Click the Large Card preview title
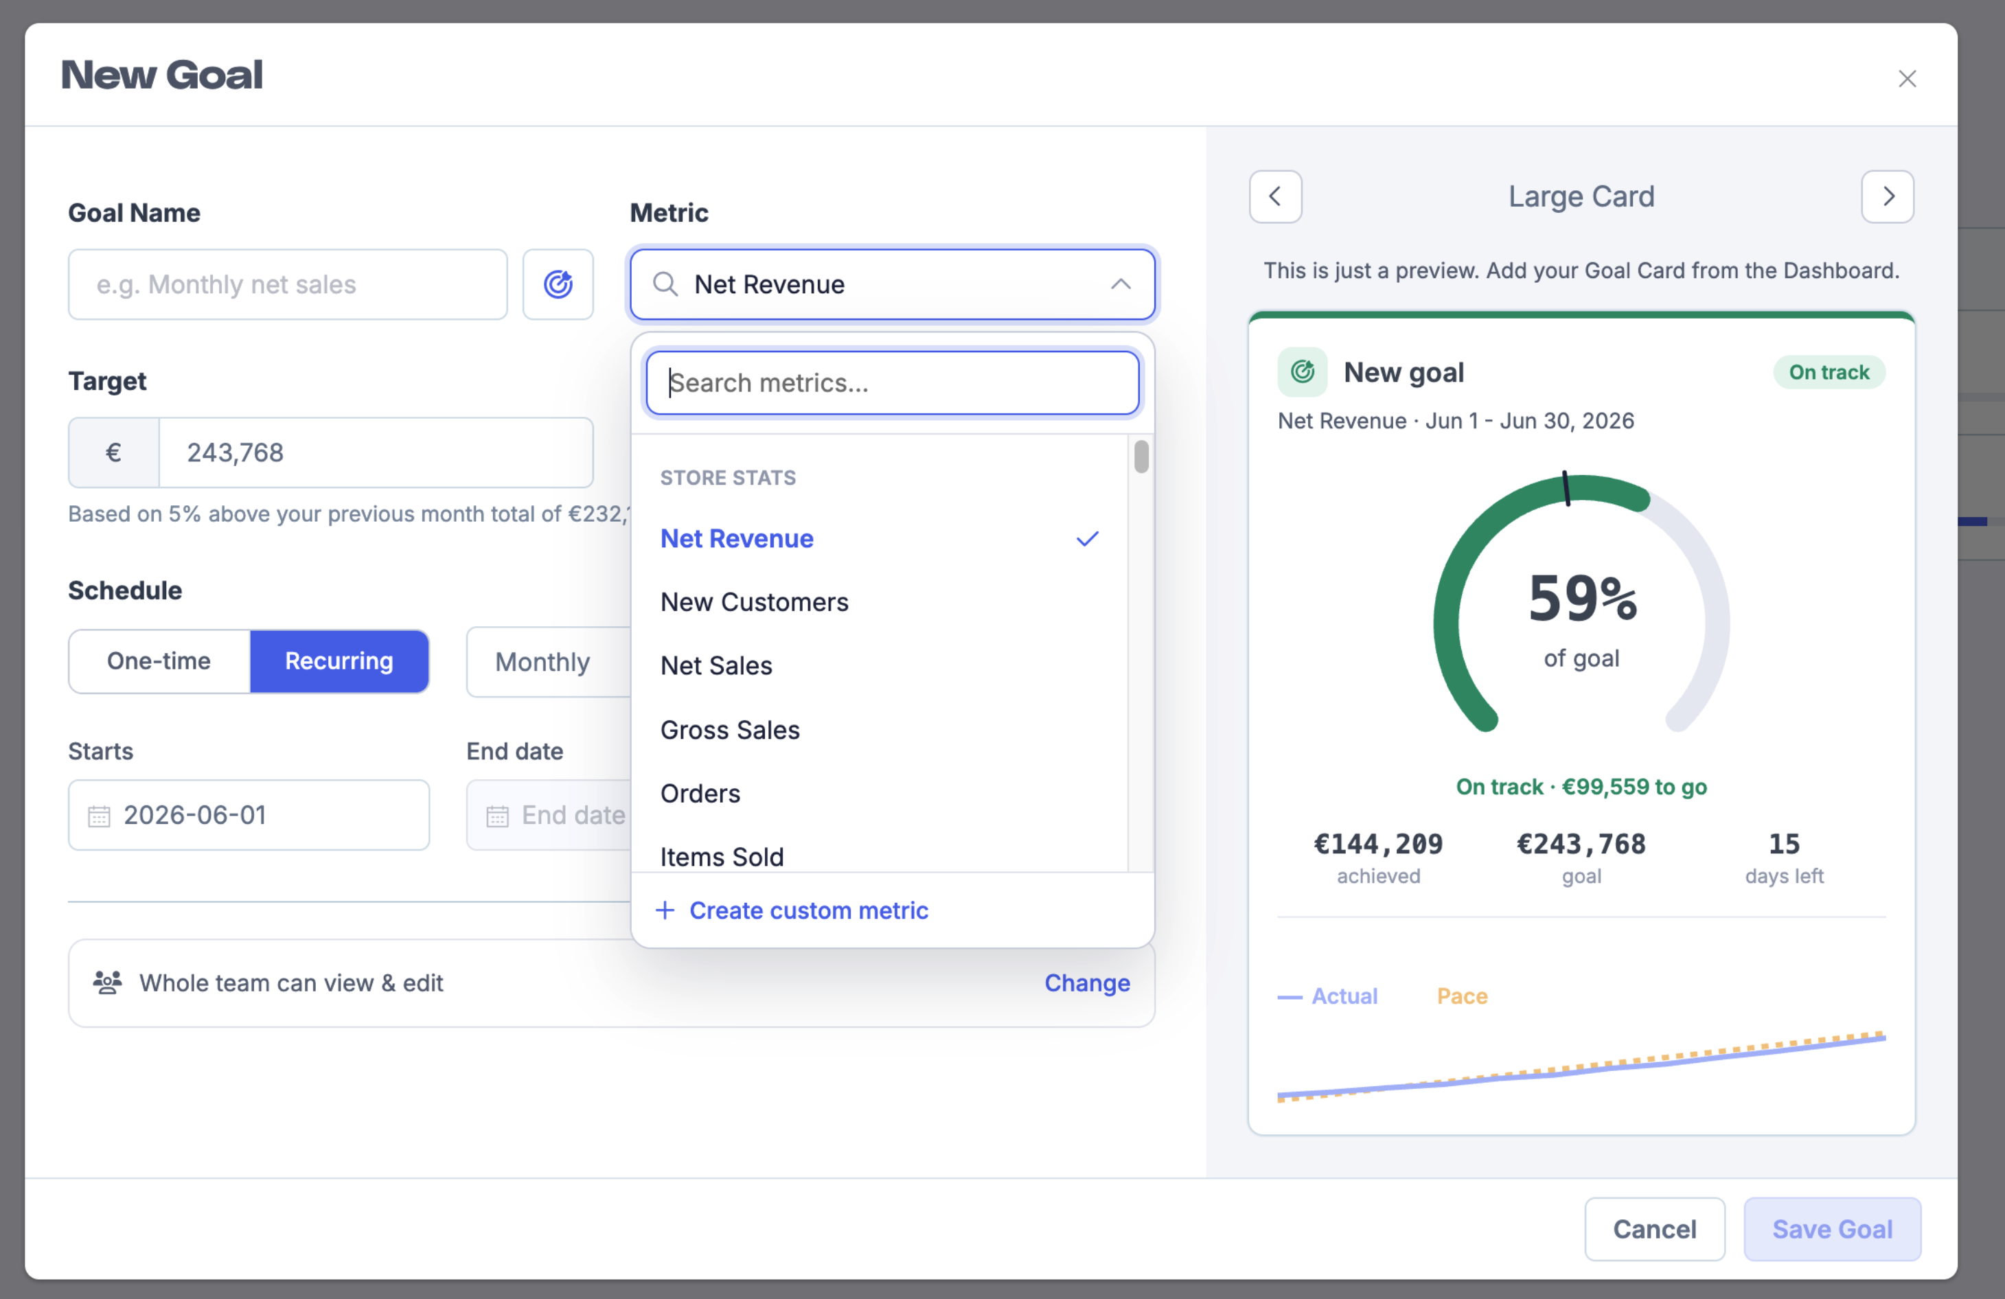 (1581, 196)
